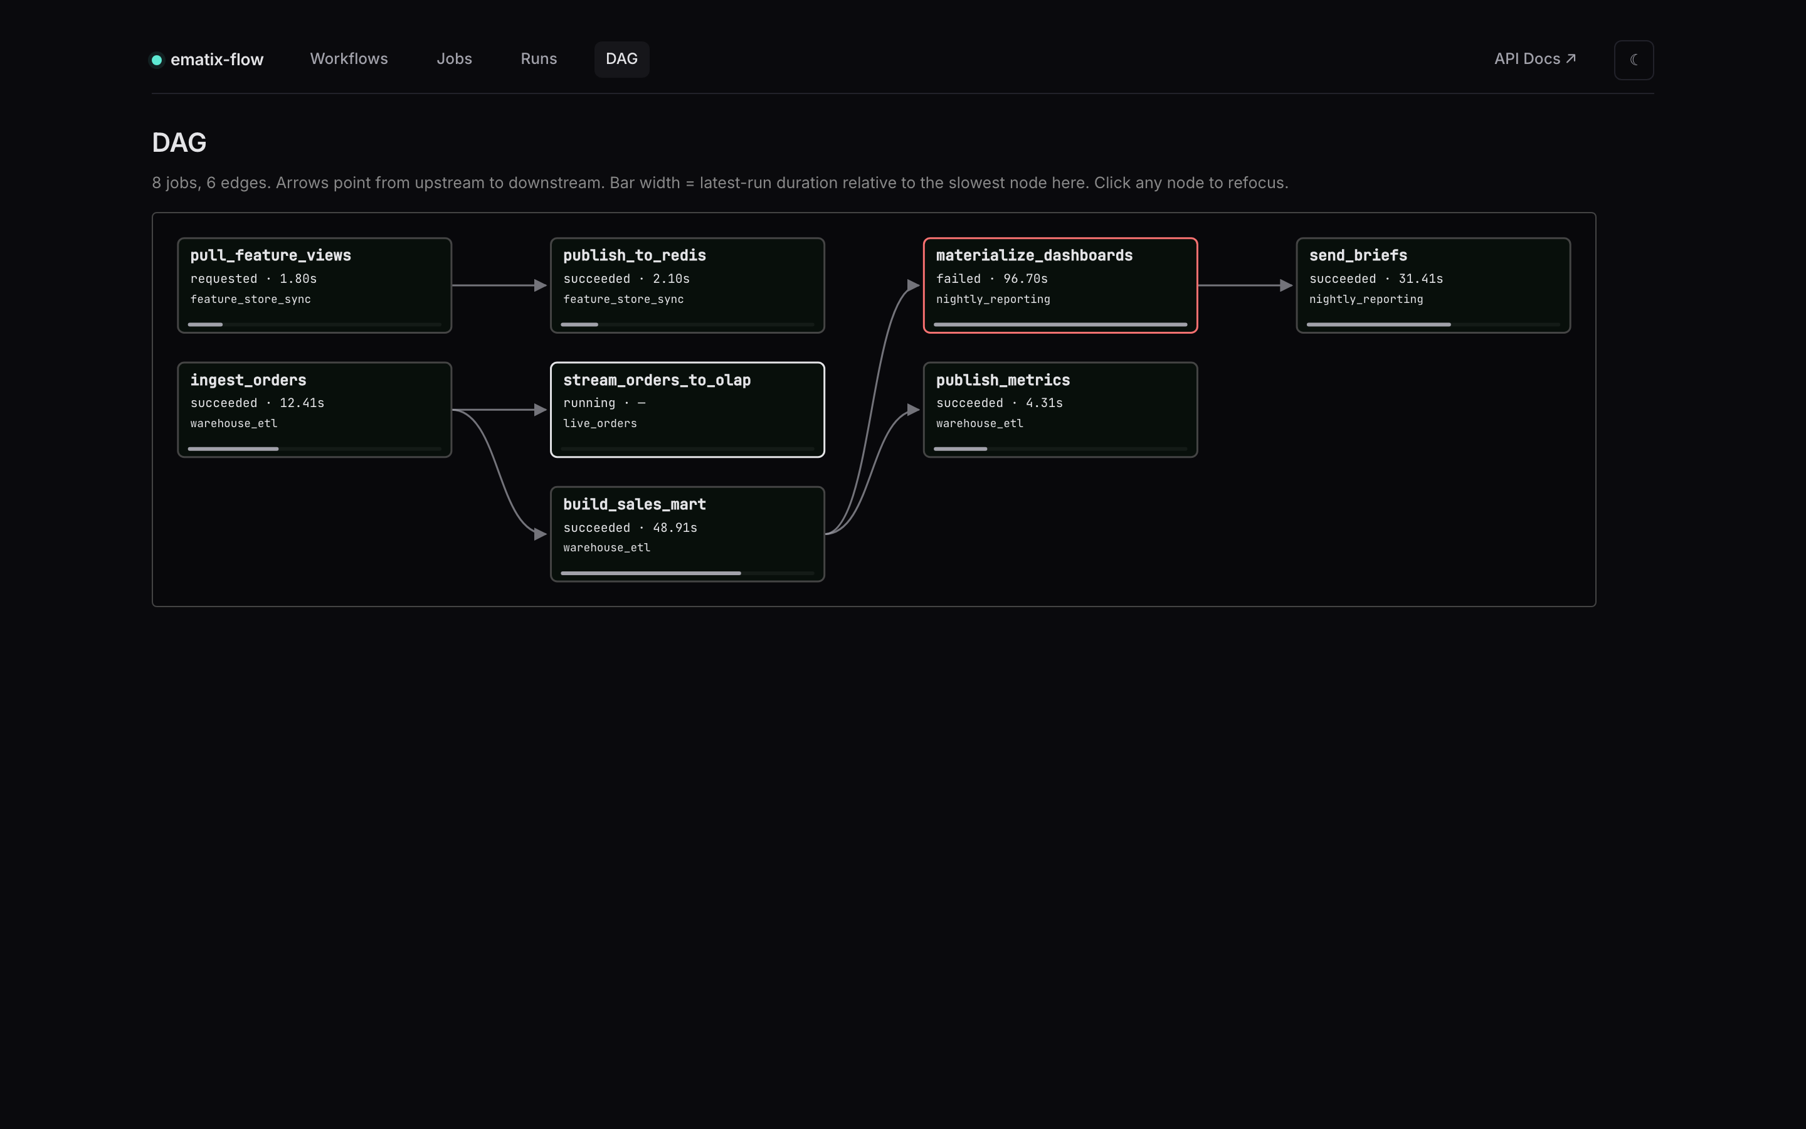The height and width of the screenshot is (1129, 1806).
Task: Click the "failed · 96.70s" status text
Action: pos(991,278)
